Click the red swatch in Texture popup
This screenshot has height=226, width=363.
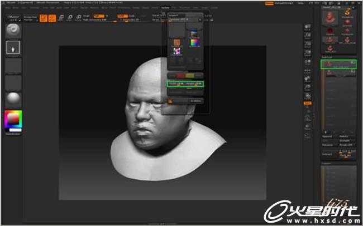coord(180,76)
